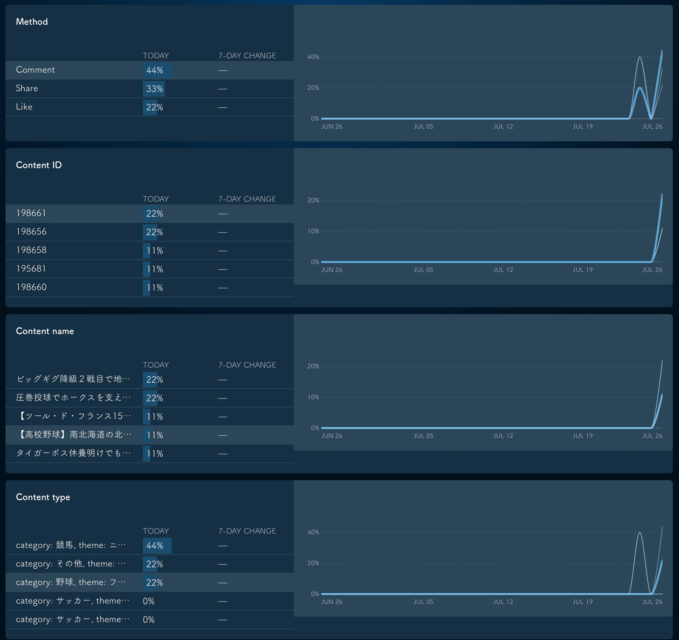Click the 22% value for Like
This screenshot has height=640, width=679.
(154, 107)
